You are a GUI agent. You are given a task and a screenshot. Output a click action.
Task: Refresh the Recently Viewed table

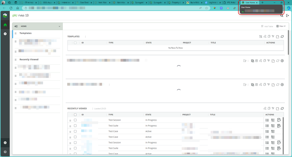282,108
